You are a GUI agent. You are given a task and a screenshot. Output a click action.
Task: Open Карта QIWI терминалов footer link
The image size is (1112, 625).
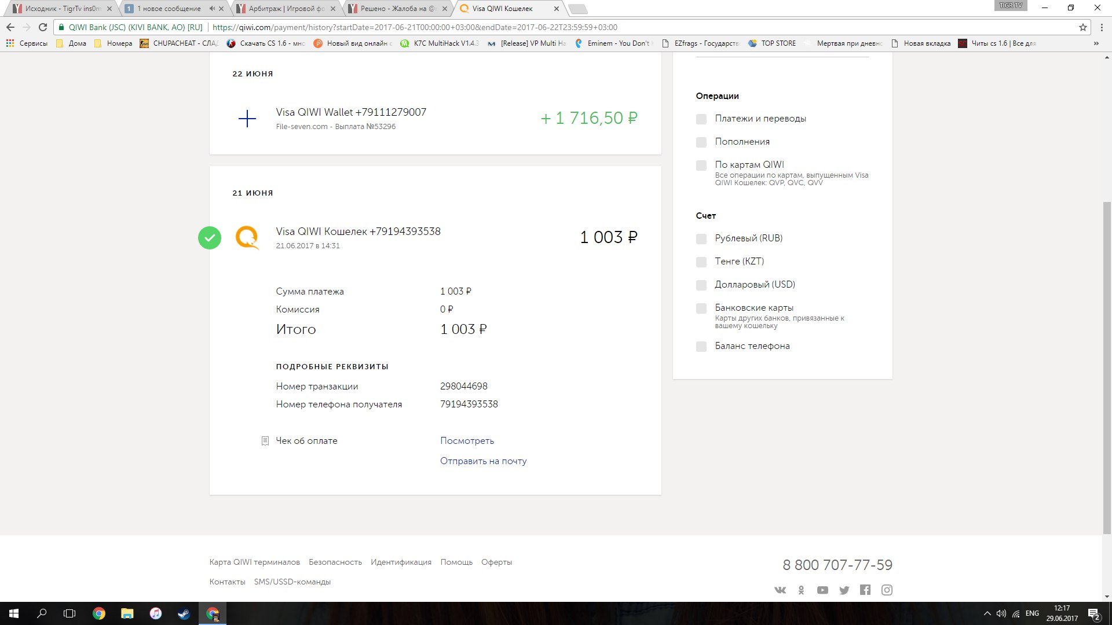255,562
